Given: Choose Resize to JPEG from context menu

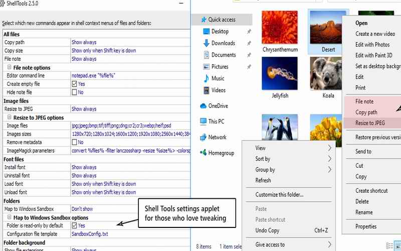Looking at the screenshot, I should (x=370, y=123).
